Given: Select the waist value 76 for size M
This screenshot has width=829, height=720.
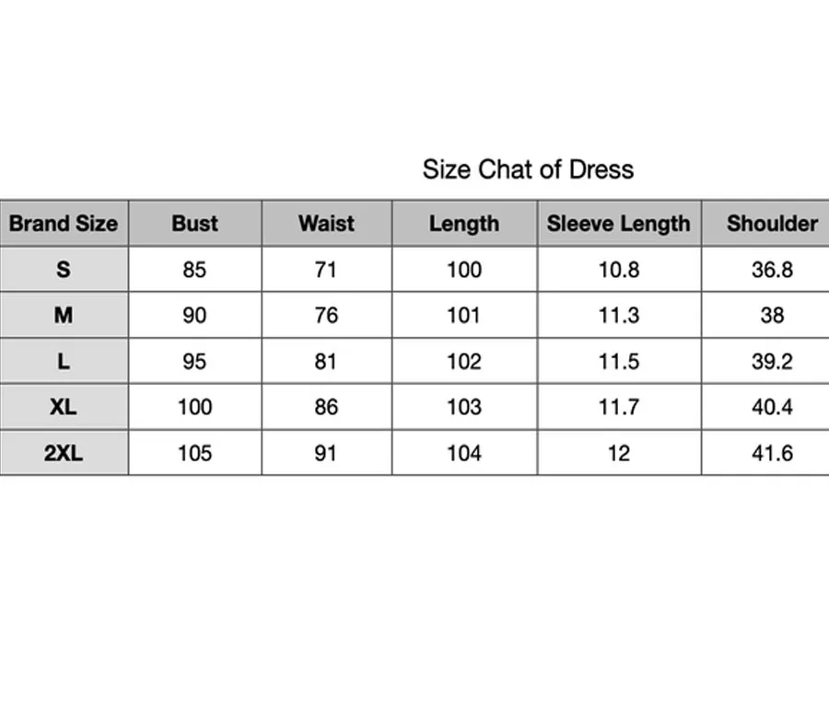Looking at the screenshot, I should point(326,316).
